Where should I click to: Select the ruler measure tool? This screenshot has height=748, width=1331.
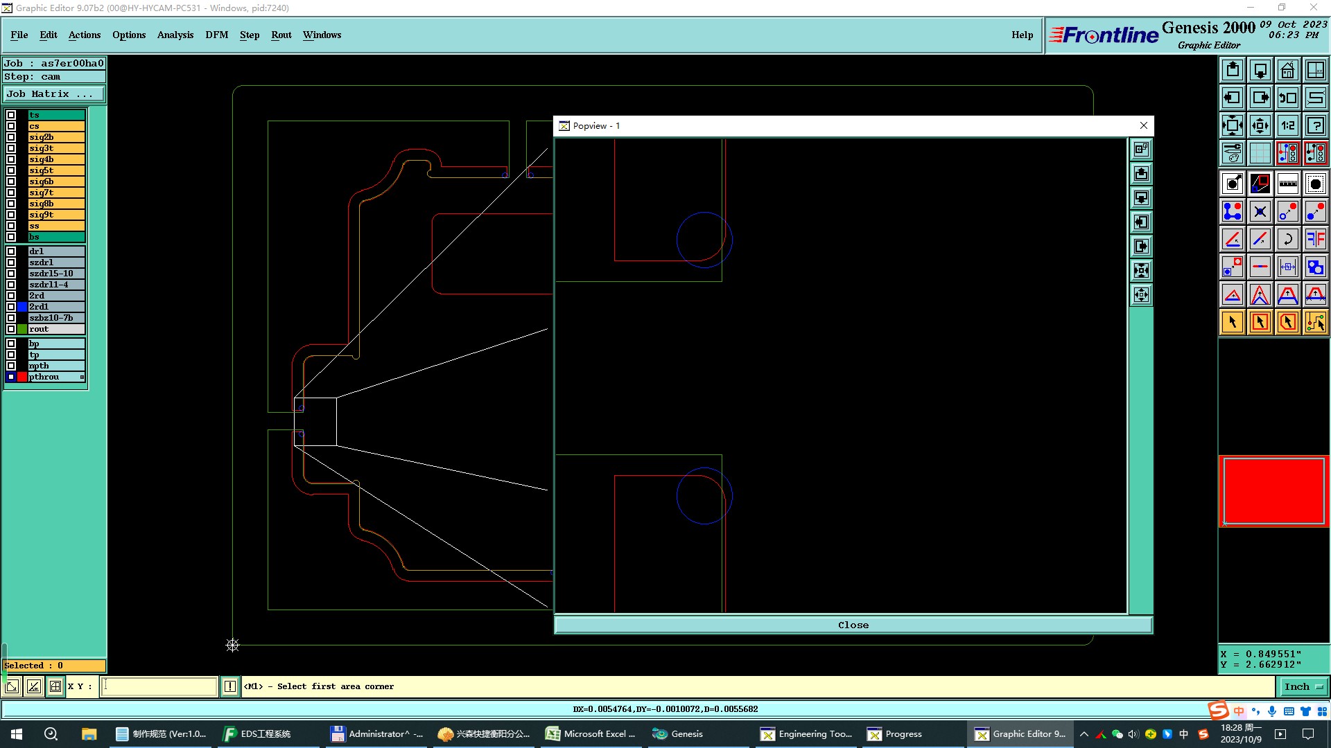[1287, 184]
